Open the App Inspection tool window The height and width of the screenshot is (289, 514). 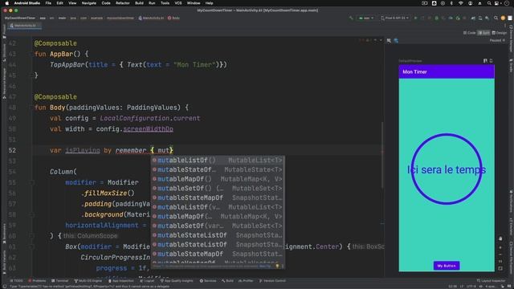pyautogui.click(x=120, y=281)
